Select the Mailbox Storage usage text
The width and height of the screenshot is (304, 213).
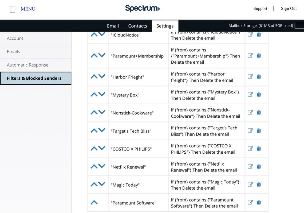[x=261, y=26]
